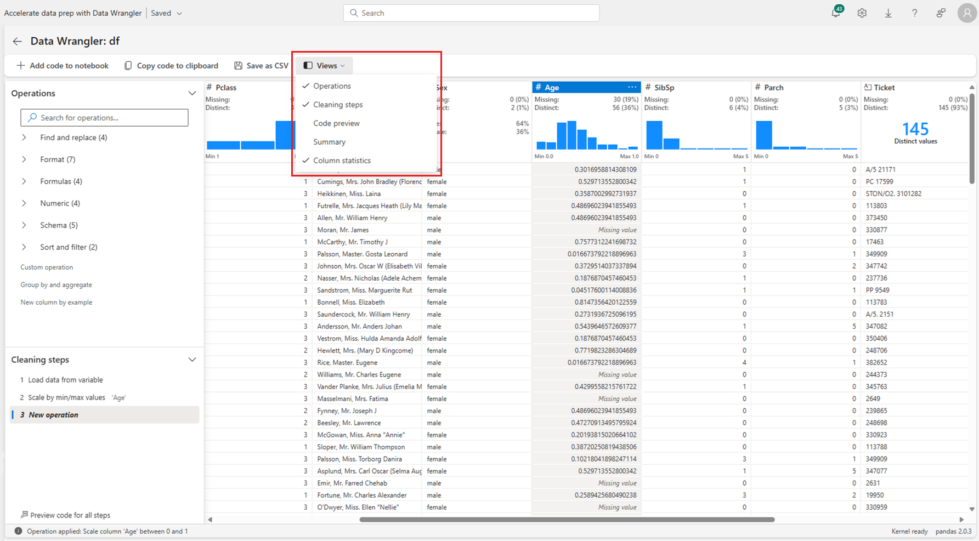Open more options for the Age column

click(632, 87)
